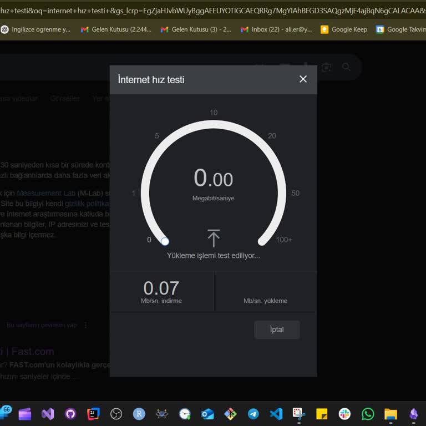Click the 0.00 Megabit/saniye reading
426x426 pixels.
point(213,184)
